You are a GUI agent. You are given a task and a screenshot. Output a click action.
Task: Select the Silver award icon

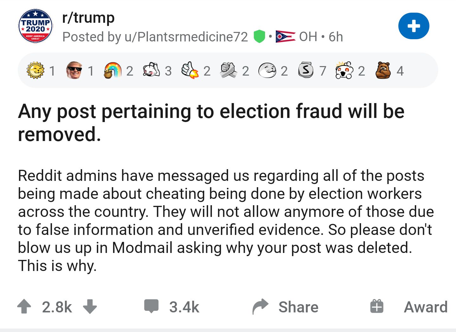pyautogui.click(x=305, y=70)
